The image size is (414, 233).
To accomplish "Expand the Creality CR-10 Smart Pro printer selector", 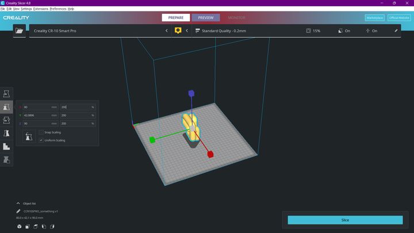I will (x=100, y=30).
